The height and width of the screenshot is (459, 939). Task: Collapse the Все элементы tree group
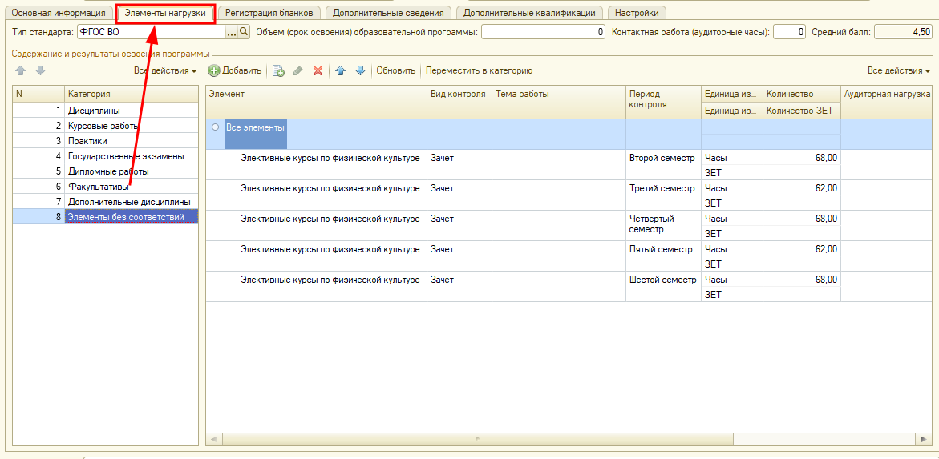coord(215,127)
